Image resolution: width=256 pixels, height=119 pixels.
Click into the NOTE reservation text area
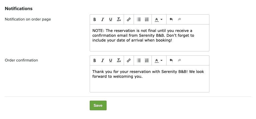(x=149, y=38)
